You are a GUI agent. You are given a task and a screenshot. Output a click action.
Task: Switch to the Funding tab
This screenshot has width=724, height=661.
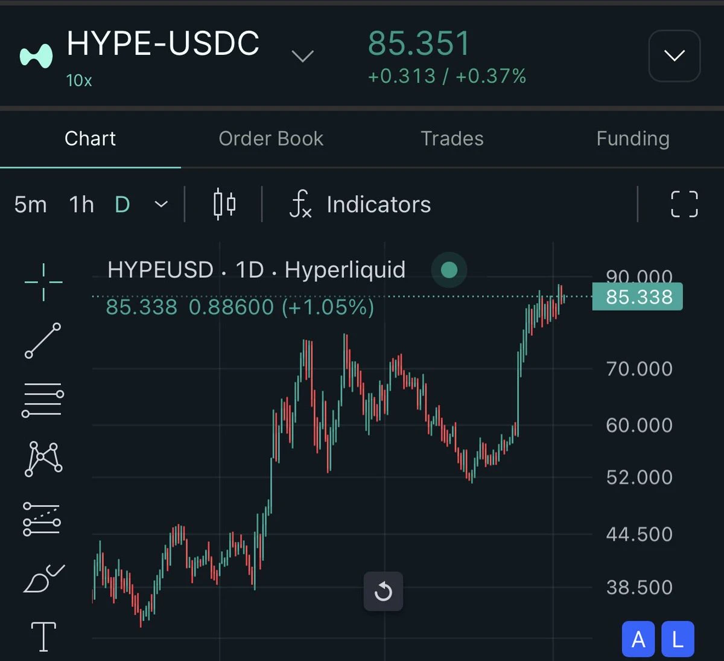[x=633, y=138]
